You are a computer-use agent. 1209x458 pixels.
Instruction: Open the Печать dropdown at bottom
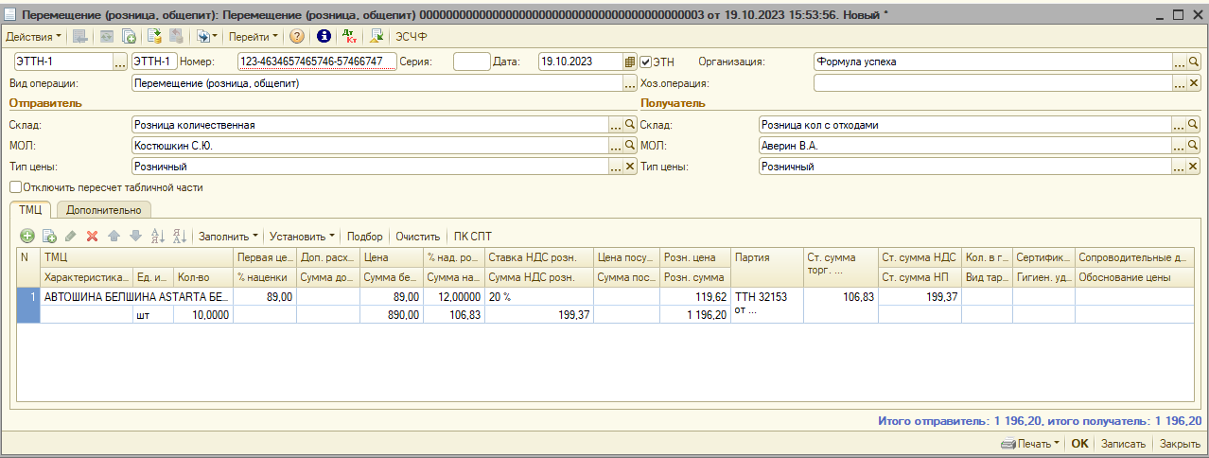1030,444
